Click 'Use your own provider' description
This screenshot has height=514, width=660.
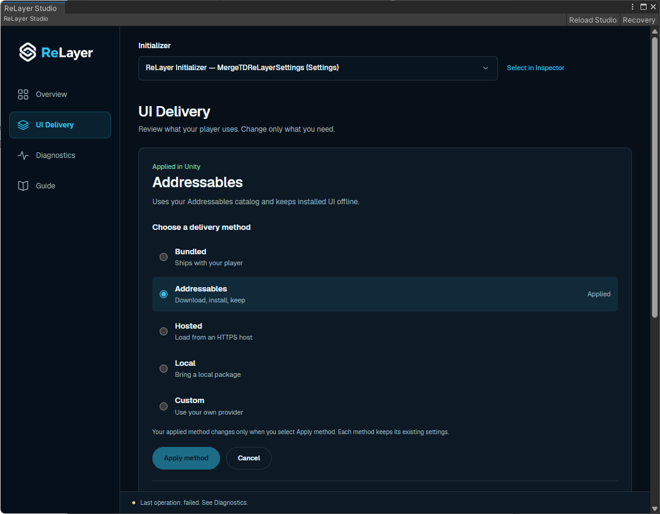[x=209, y=413]
